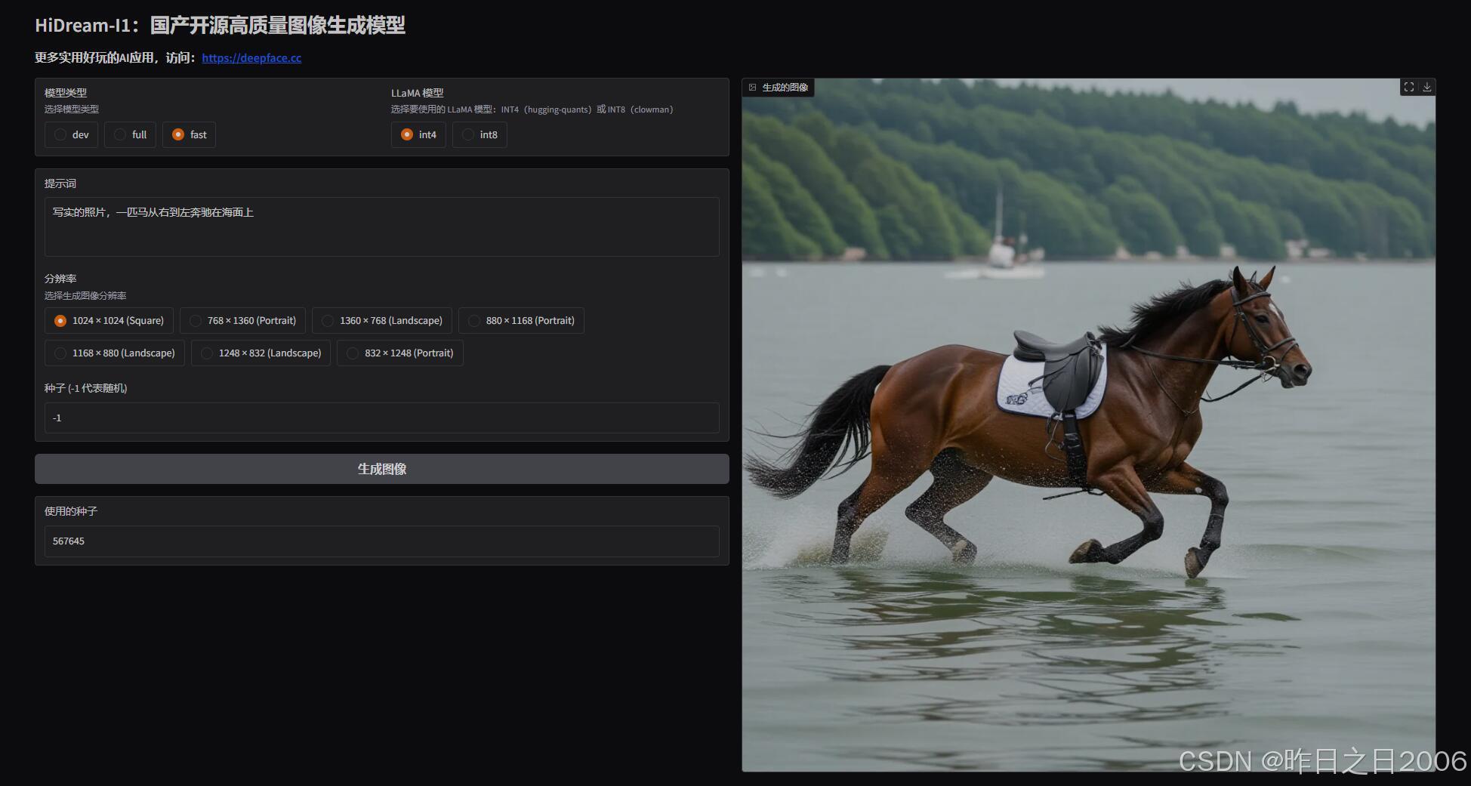
Task: Click the 模型类型 section label
Action: [66, 93]
